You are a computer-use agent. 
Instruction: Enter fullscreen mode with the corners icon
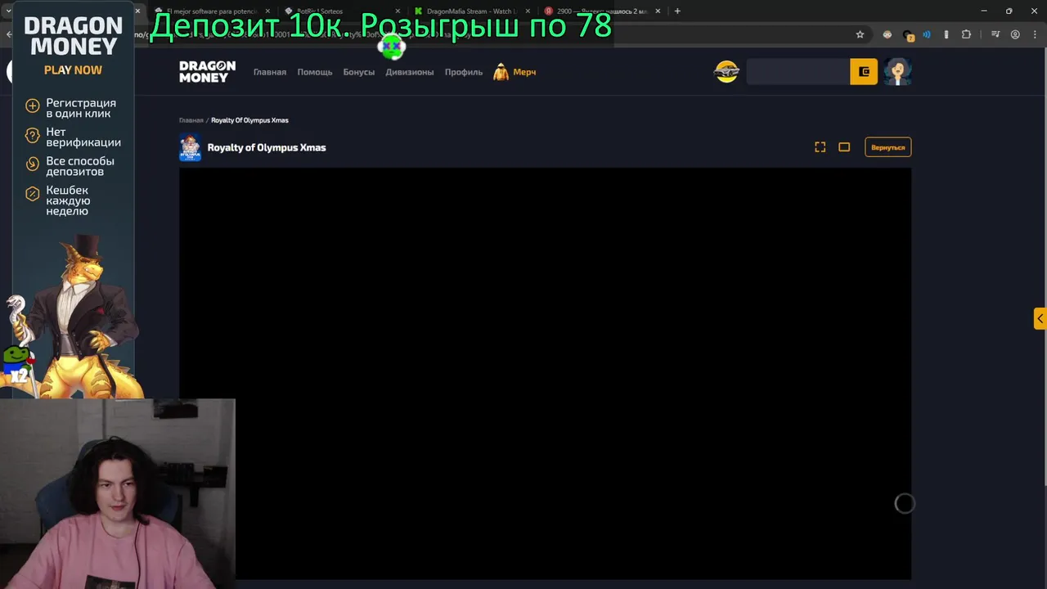click(820, 147)
